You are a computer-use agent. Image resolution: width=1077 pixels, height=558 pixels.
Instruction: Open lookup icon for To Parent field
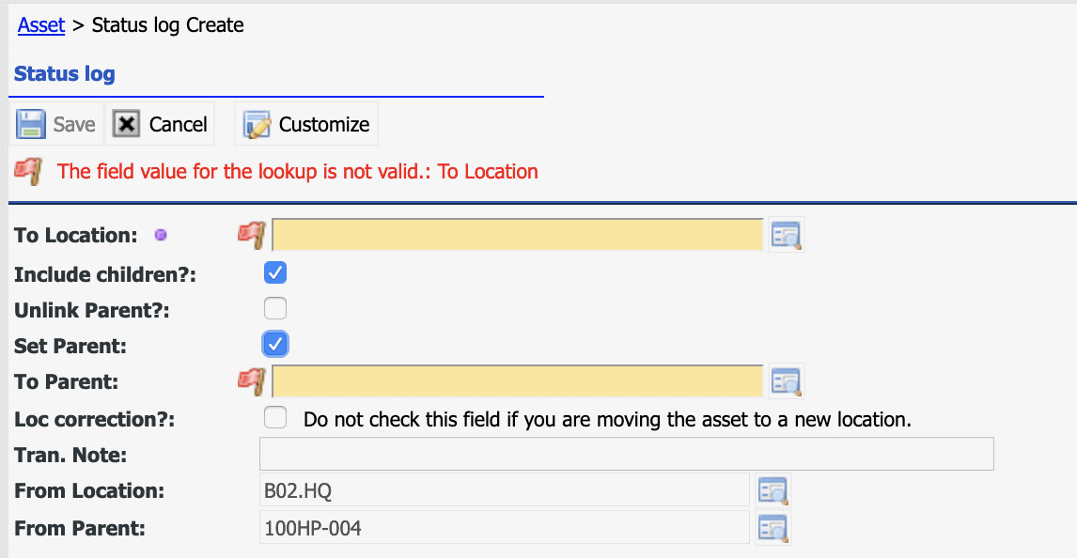[786, 381]
